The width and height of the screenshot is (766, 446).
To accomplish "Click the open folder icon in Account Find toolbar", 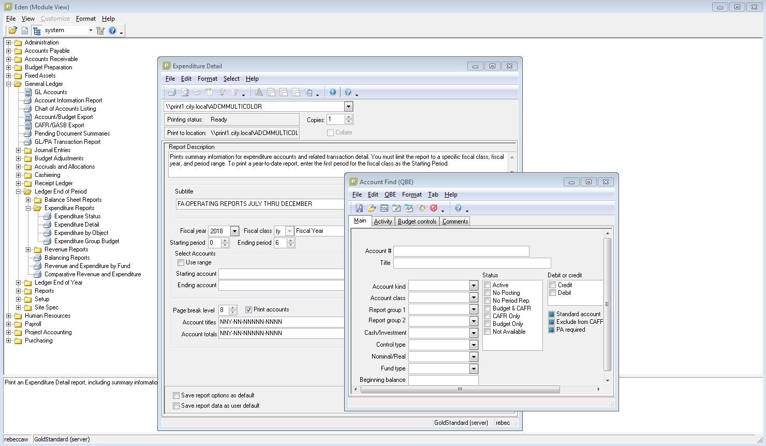I will (372, 208).
